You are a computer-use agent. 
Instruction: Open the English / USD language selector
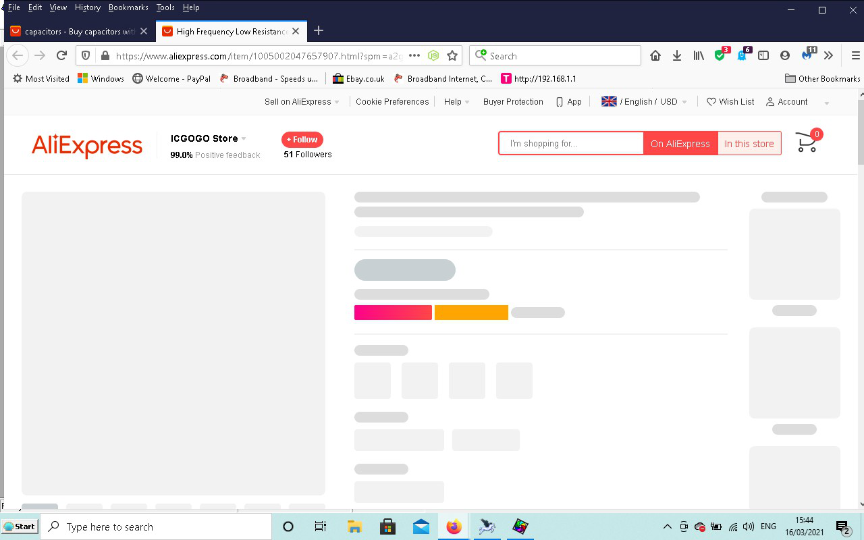pos(645,102)
